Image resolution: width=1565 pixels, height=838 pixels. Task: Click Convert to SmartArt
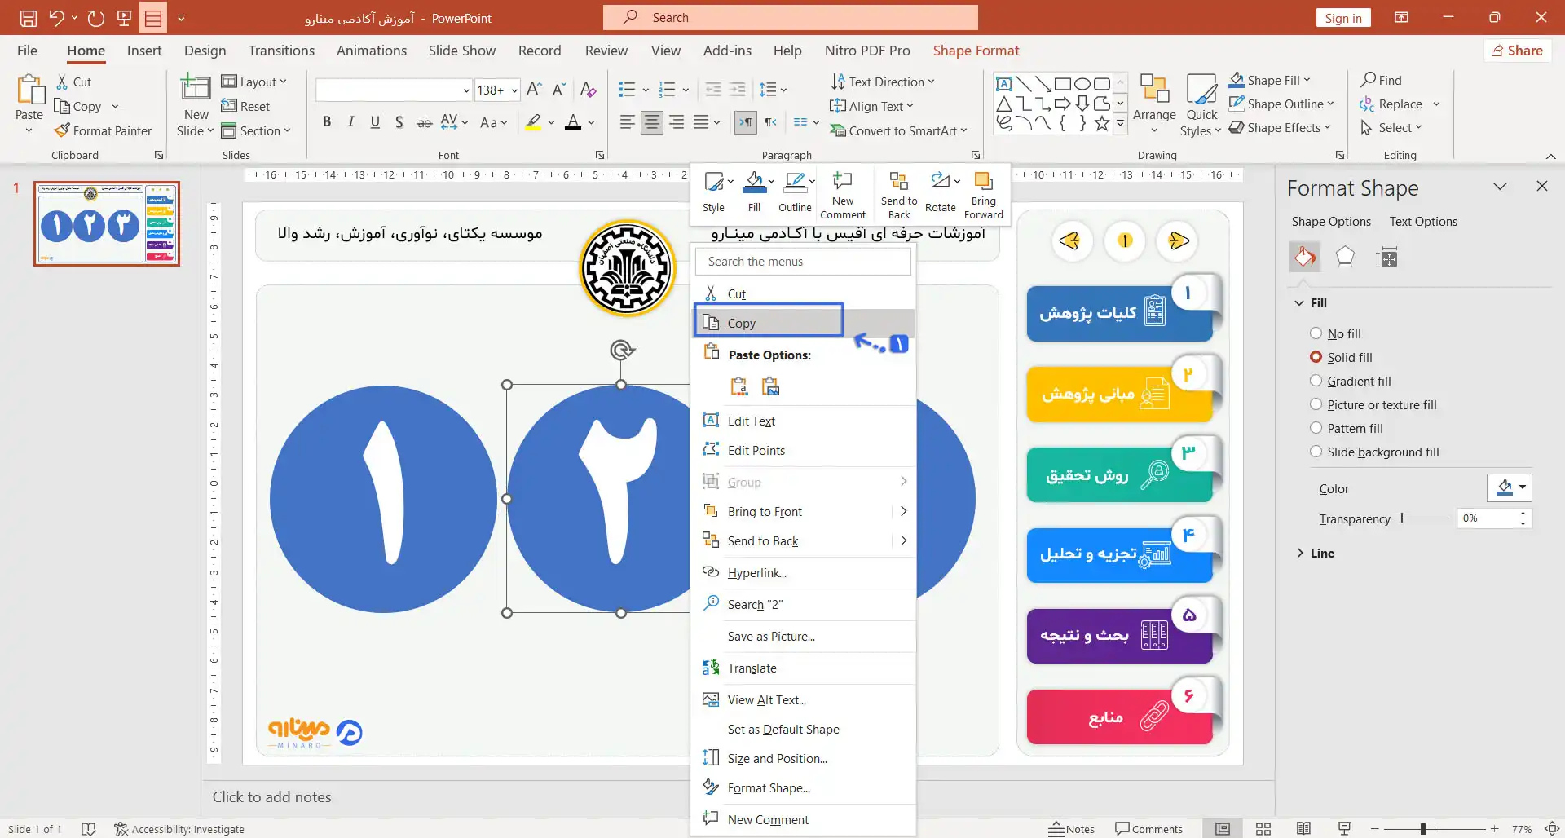point(898,130)
